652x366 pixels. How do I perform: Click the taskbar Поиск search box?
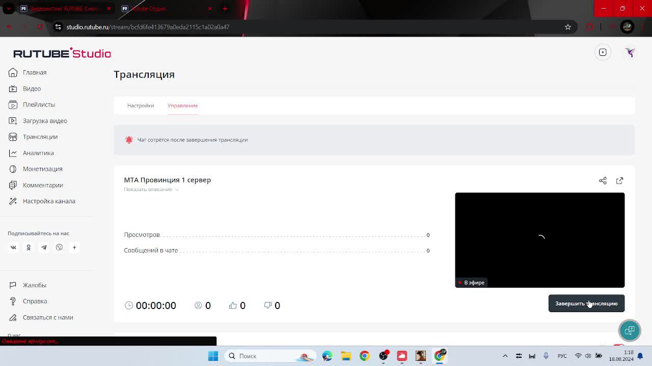point(269,356)
